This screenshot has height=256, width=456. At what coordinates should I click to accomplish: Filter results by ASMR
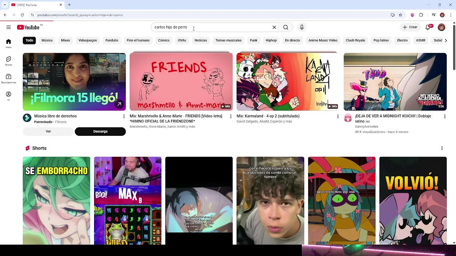(x=421, y=40)
